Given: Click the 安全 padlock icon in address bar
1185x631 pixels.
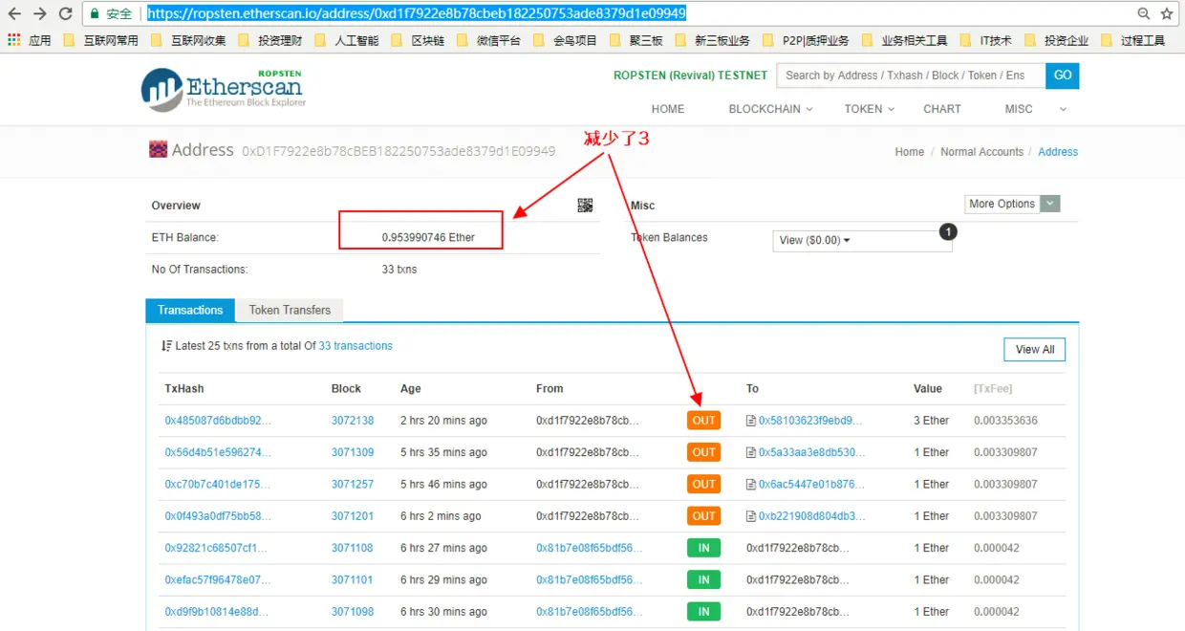Looking at the screenshot, I should click(x=95, y=13).
